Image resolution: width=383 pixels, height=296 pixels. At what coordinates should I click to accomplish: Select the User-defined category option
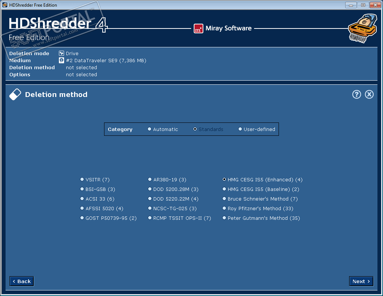tap(257, 129)
